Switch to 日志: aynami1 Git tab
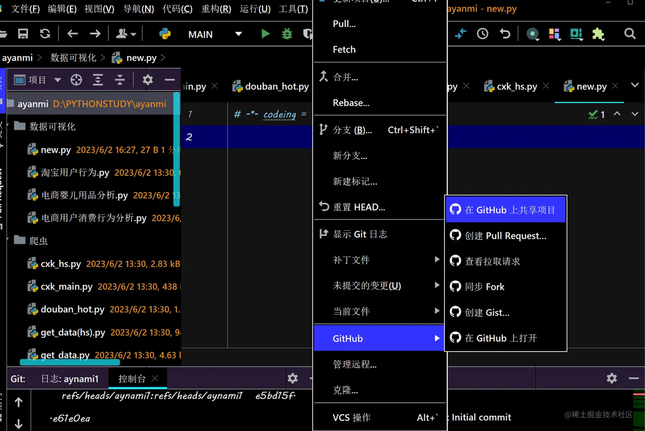Screen dimensions: 645x431 (x=70, y=379)
